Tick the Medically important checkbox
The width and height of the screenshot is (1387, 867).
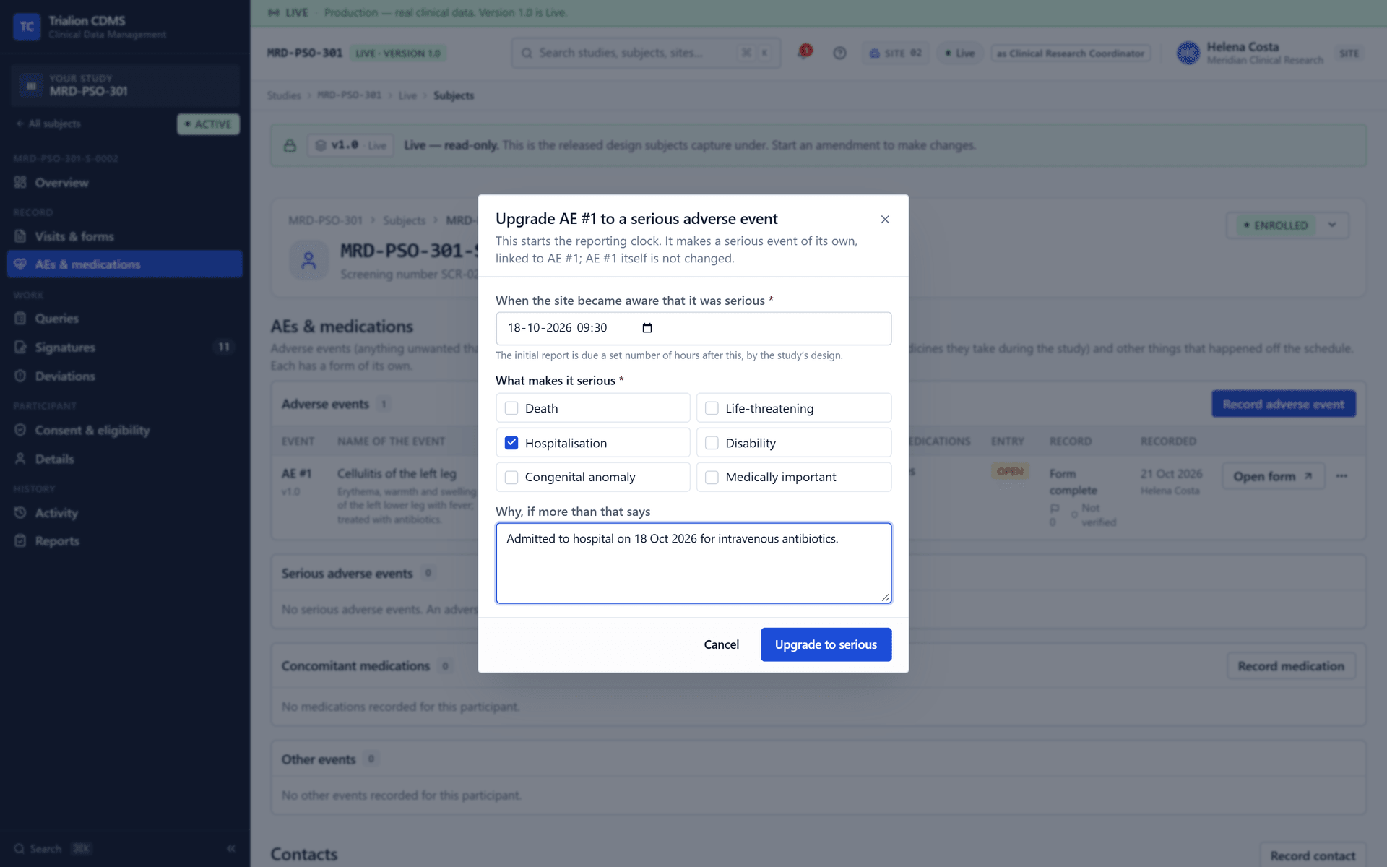tap(712, 477)
